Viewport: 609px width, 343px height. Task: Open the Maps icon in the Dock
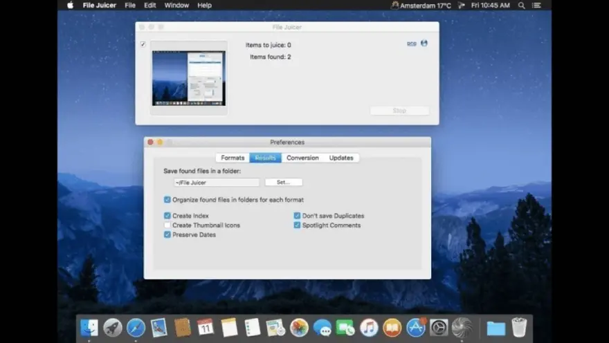[x=275, y=328]
